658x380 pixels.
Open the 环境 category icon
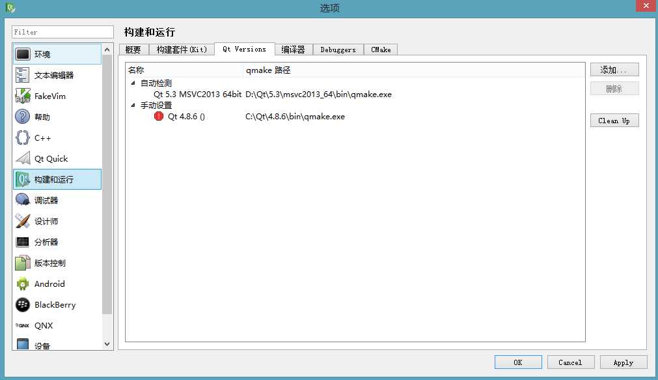click(x=23, y=54)
